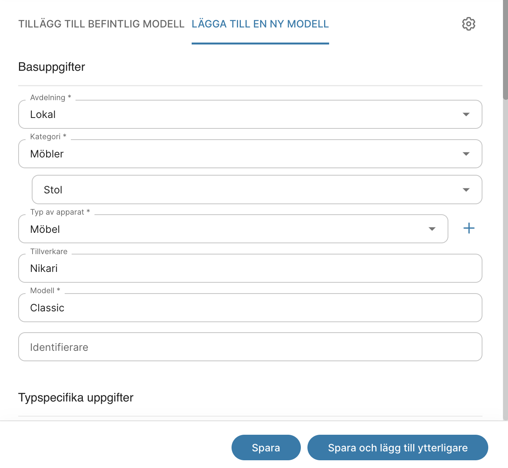Open the settings gear icon
Viewport: 508px width, 468px height.
469,24
